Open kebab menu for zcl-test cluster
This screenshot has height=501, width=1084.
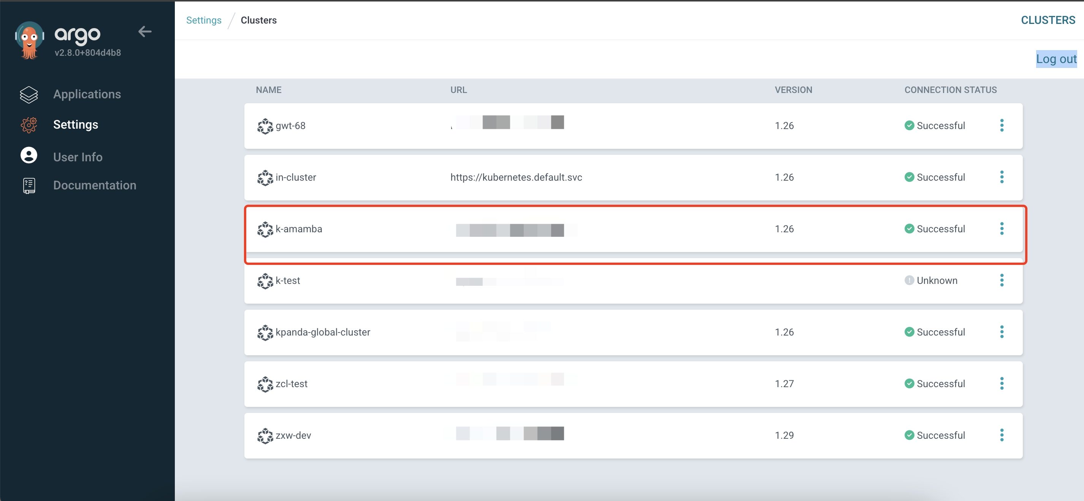(1002, 383)
